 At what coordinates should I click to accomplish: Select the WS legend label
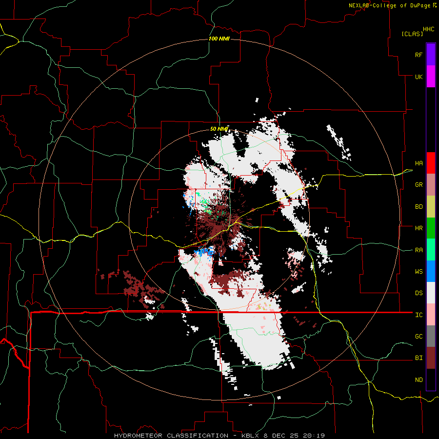tap(419, 272)
